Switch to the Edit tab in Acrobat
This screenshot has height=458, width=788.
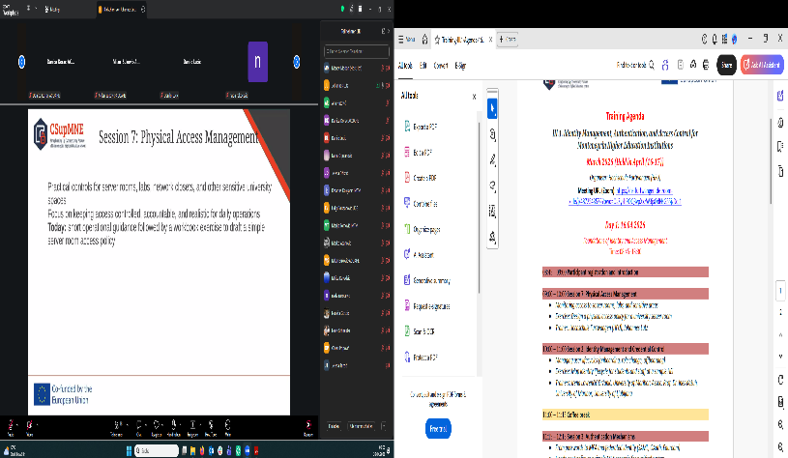coord(423,66)
